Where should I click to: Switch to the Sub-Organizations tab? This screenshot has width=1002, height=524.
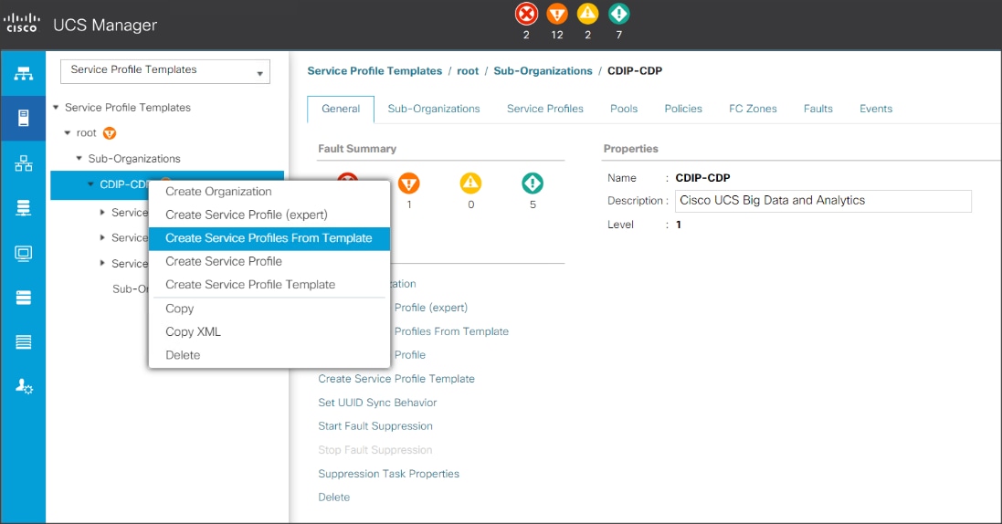(x=434, y=110)
